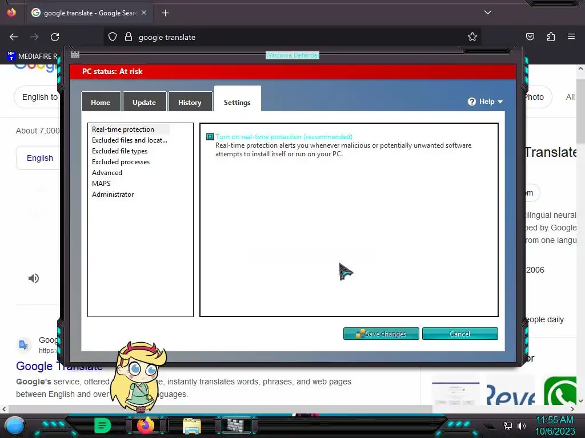Open File Explorer from the taskbar
The height and width of the screenshot is (438, 585).
tap(192, 426)
